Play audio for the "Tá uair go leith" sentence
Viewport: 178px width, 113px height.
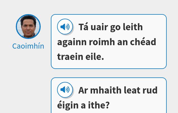[65, 27]
